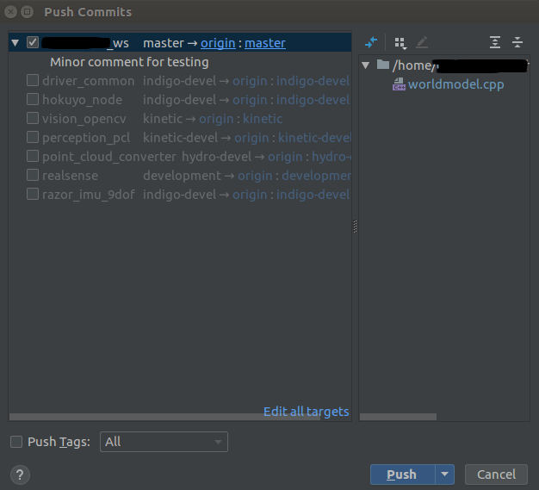Tick the realsense repository checkbox
The image size is (539, 490).
tap(33, 176)
